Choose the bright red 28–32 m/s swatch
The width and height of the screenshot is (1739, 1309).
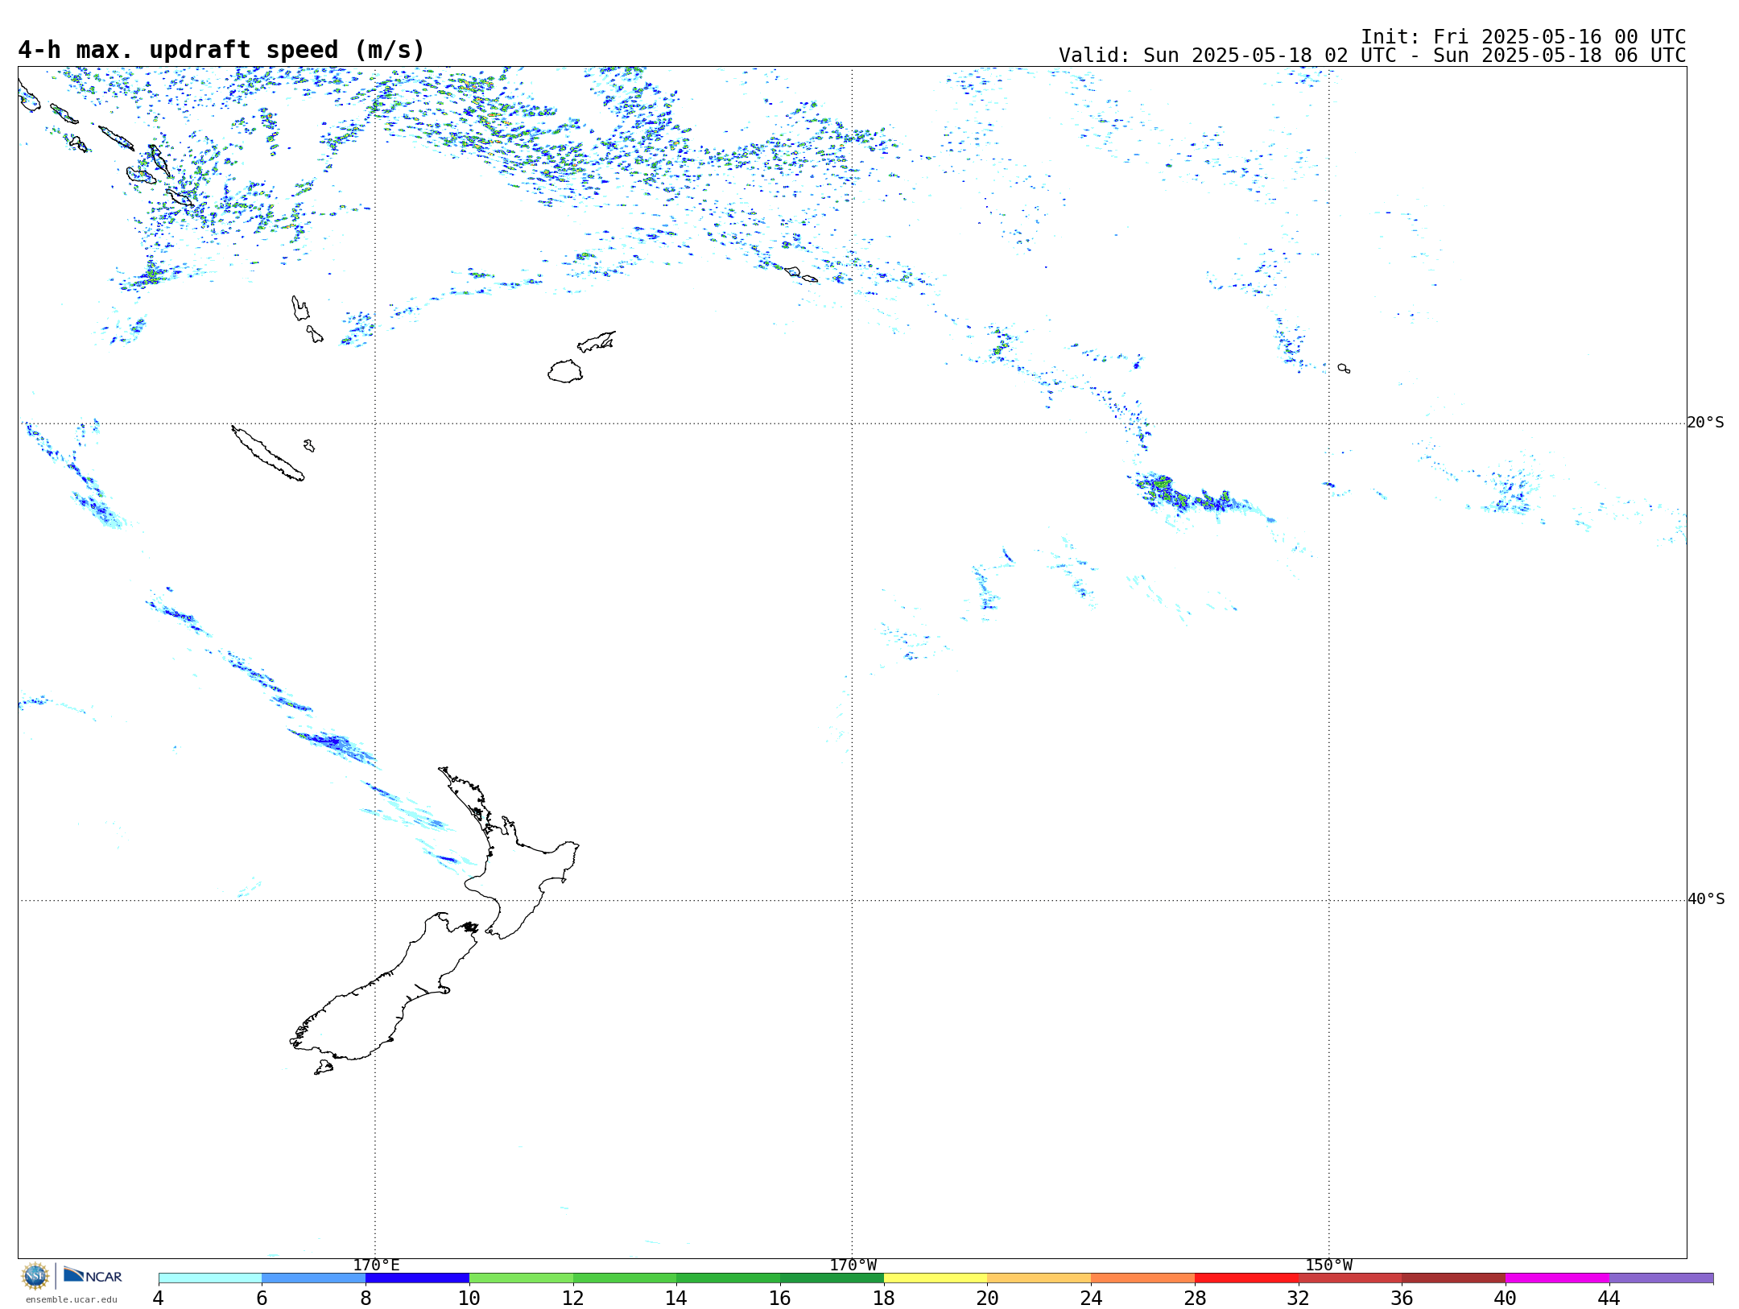(x=1246, y=1278)
